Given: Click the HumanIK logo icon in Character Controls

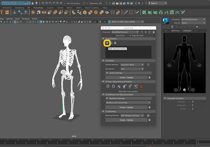Looking at the screenshot, I should (166, 21).
